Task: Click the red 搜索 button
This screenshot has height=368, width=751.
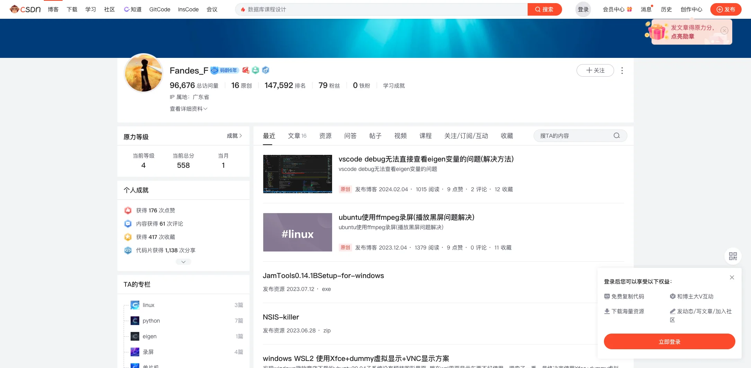Action: [544, 9]
